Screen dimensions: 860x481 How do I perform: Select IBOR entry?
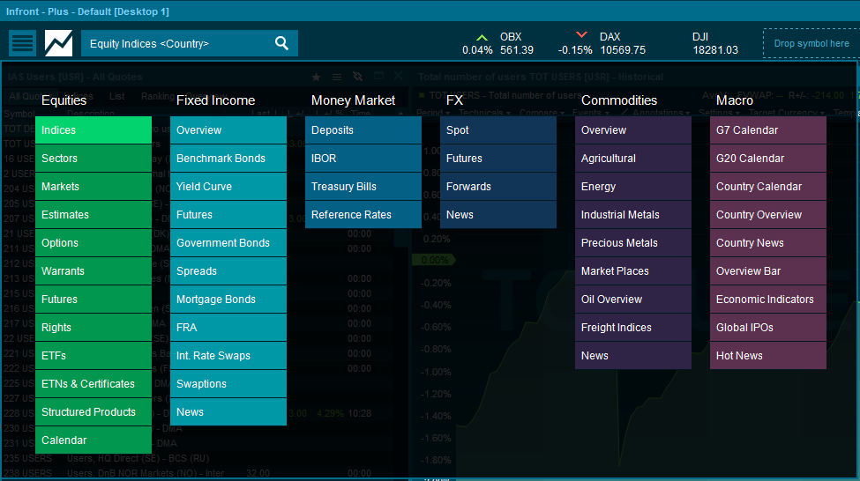363,159
